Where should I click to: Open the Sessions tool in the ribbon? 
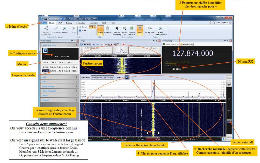[65, 30]
